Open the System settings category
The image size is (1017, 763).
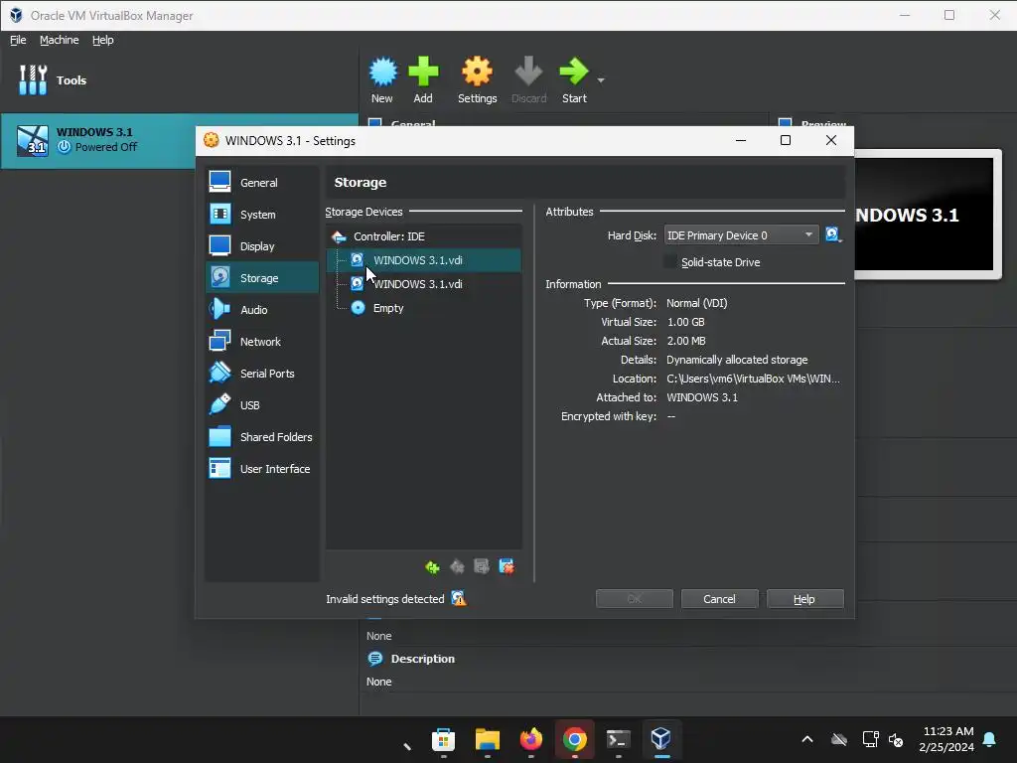[261, 215]
